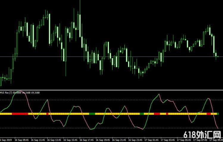Screen dimensions: 223x142
Task: Select the 16 Sep 23:45 time label
Action: point(135,140)
